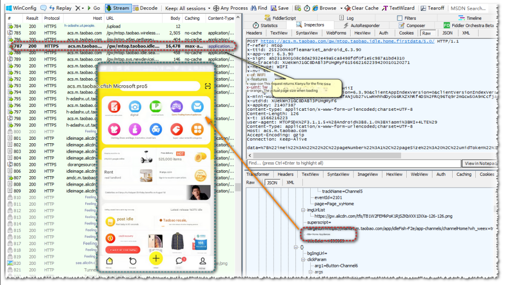The width and height of the screenshot is (505, 285).
Task: Open the AutoResponder tab
Action: pos(361,26)
